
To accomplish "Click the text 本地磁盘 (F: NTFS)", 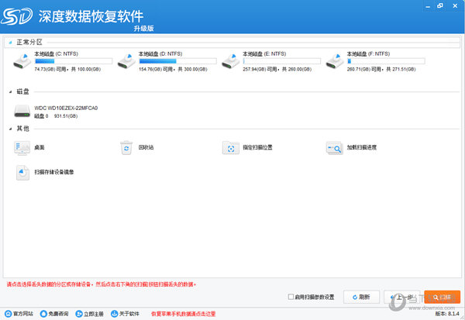I will pos(369,53).
